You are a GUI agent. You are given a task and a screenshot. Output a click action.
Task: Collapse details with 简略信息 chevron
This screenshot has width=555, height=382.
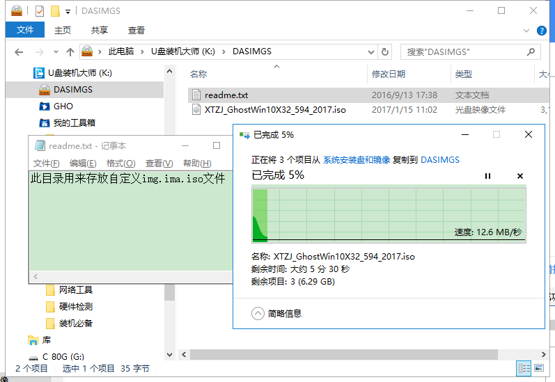pos(258,313)
